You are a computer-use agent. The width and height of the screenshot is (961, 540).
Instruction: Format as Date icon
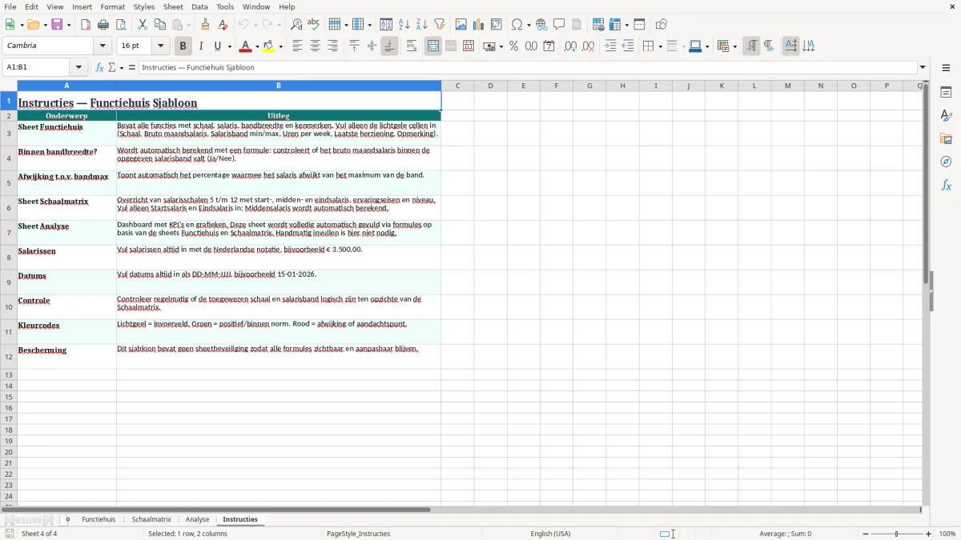(x=549, y=46)
